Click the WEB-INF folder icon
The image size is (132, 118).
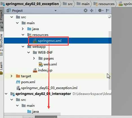click(35, 53)
